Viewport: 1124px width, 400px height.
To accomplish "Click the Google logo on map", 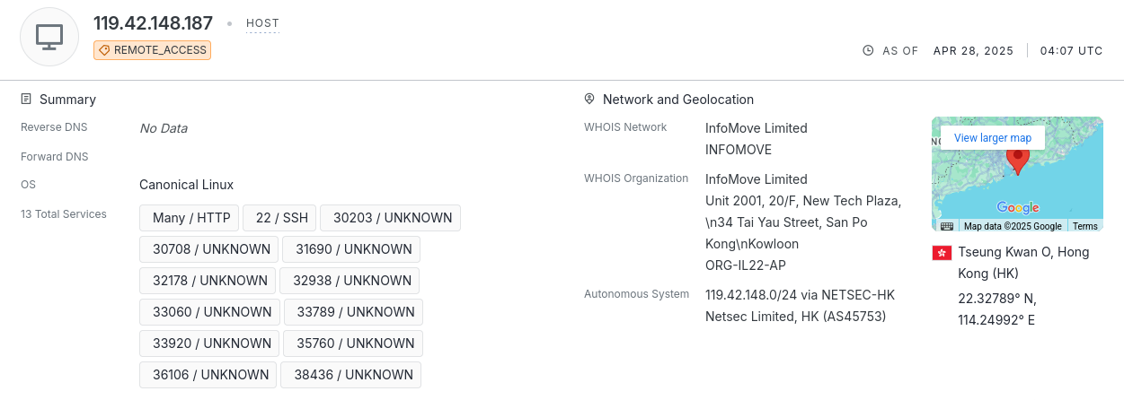I will pos(1017,208).
